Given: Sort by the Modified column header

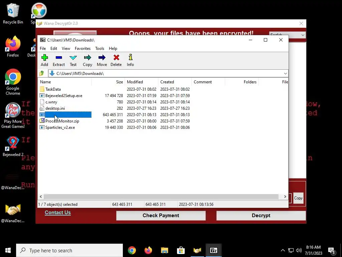Looking at the screenshot, I should (142, 82).
